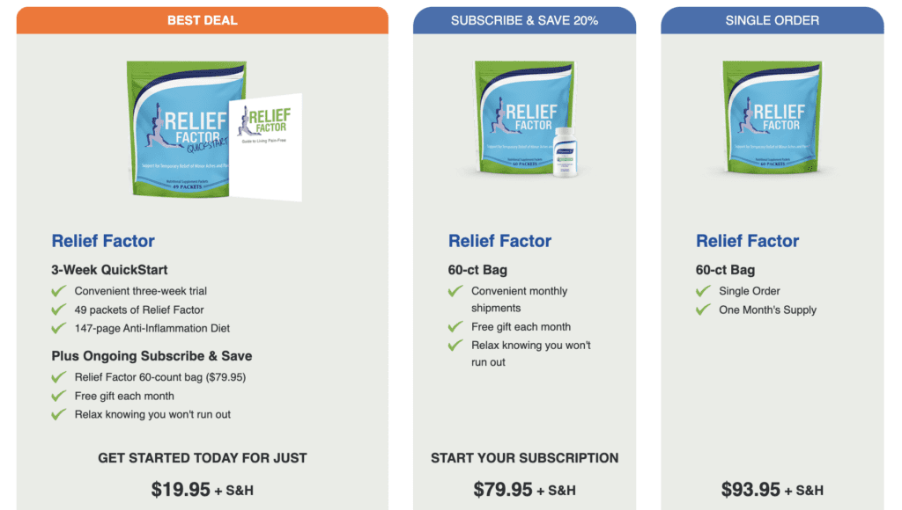Click Relief Factor title in Subscribe & Save card
Viewport: 902px width, 510px height.
point(500,241)
